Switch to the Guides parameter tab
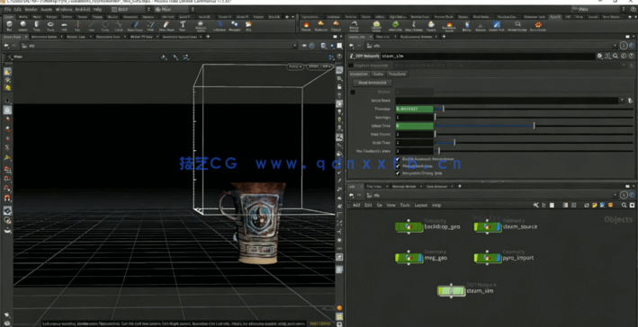The image size is (638, 327). 378,74
